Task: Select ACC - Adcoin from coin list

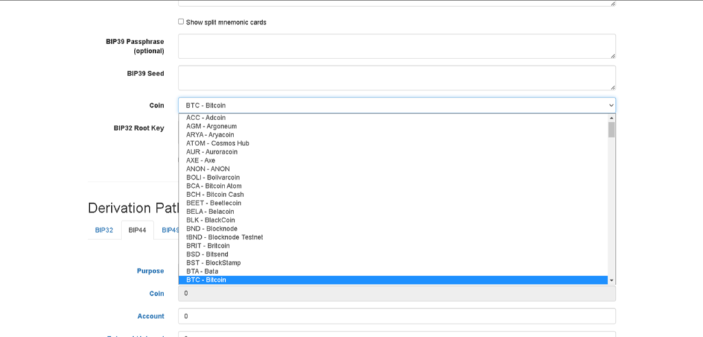Action: (393, 118)
